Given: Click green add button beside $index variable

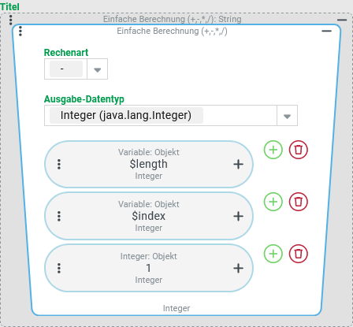Looking at the screenshot, I should pos(273,202).
